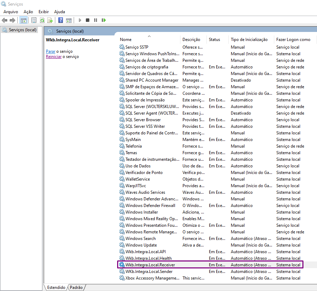Click the Parar link to stop service
This screenshot has width=317, height=291.
point(50,51)
